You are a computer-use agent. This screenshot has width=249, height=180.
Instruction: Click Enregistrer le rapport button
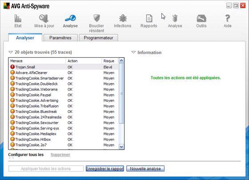pos(105,168)
